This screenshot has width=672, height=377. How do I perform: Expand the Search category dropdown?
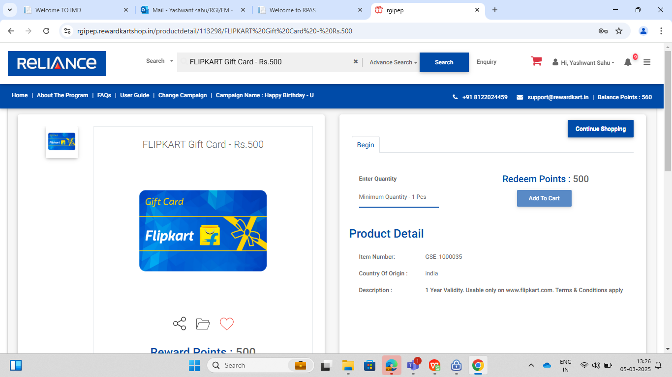click(159, 61)
